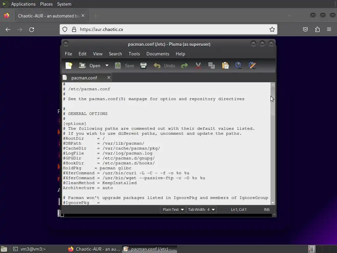Open a new Firefox tab with plus button
Image resolution: width=337 pixels, height=253 pixels.
(95, 16)
